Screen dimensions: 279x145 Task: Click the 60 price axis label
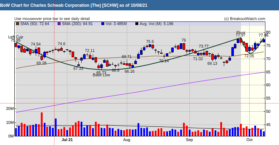pyautogui.click(x=268, y=85)
